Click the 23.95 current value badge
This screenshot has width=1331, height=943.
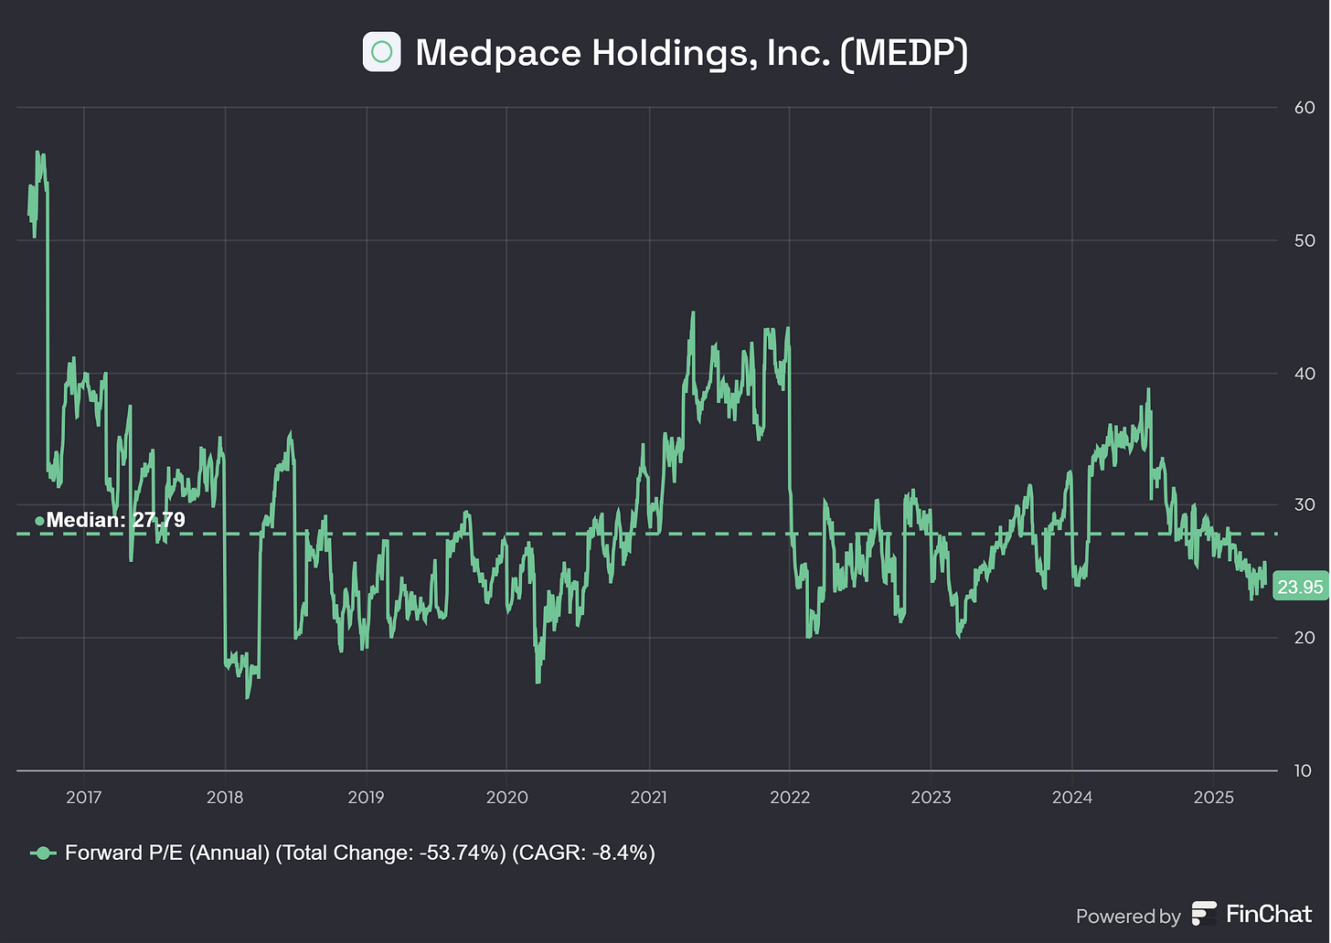pos(1300,587)
